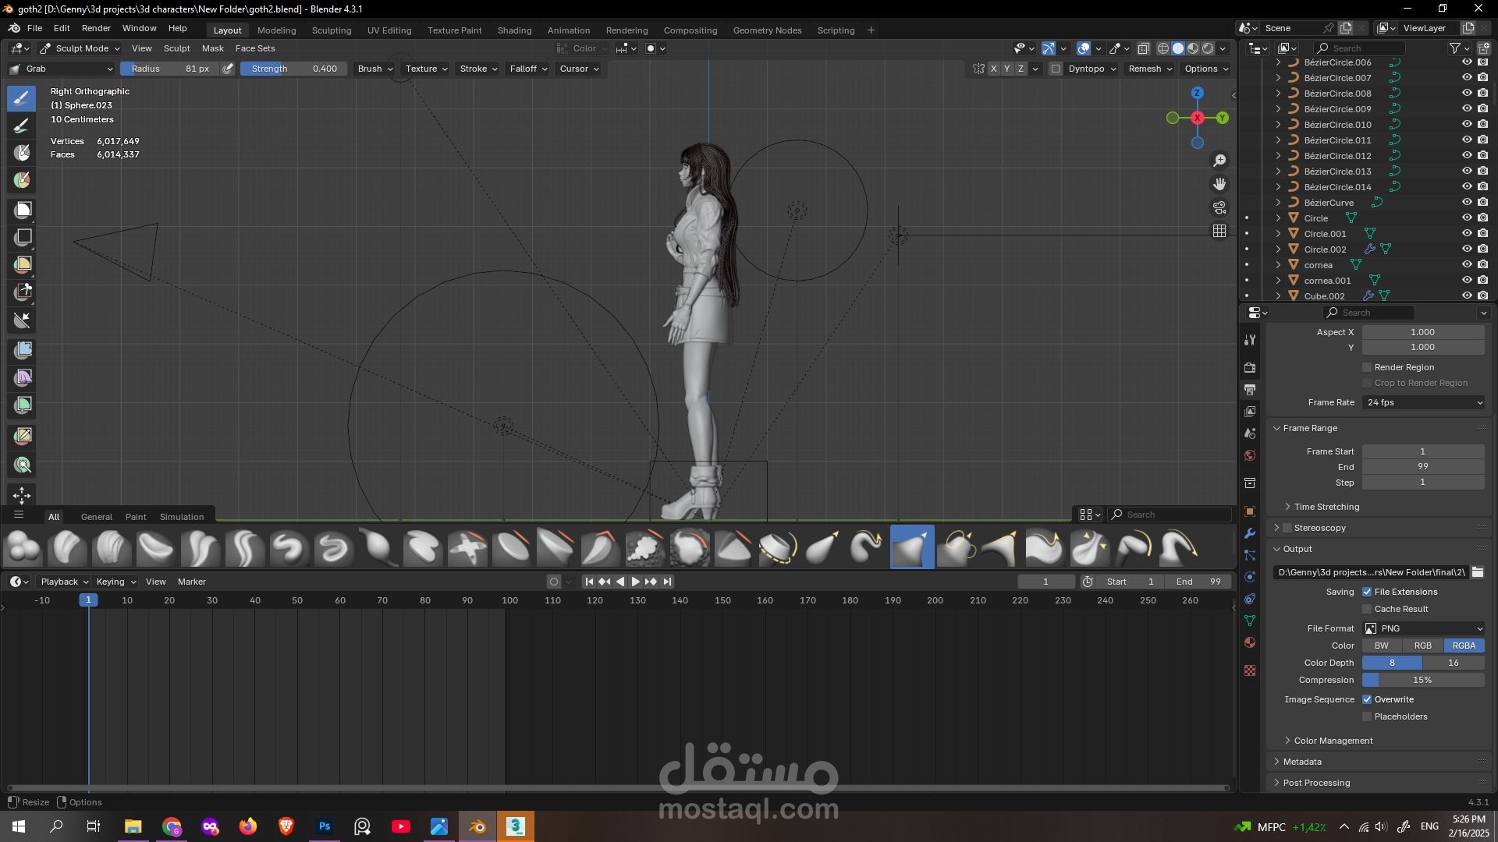Viewport: 1498px width, 842px height.
Task: Select the Draw brush tool in the left toolbar
Action: 22,98
